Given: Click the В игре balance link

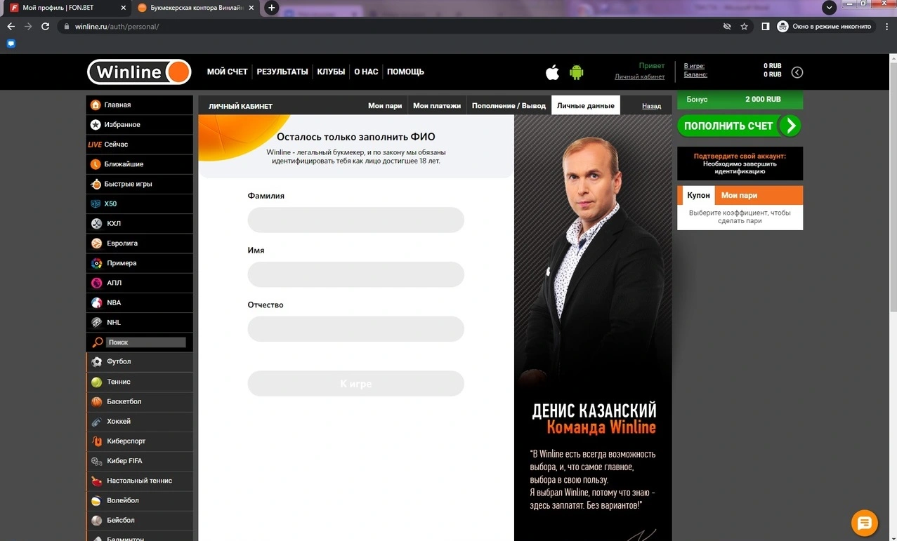Looking at the screenshot, I should pos(694,66).
